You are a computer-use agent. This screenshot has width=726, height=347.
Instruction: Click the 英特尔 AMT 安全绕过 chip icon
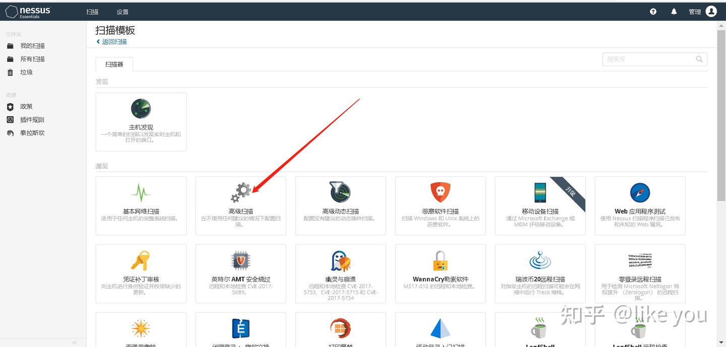(x=240, y=261)
